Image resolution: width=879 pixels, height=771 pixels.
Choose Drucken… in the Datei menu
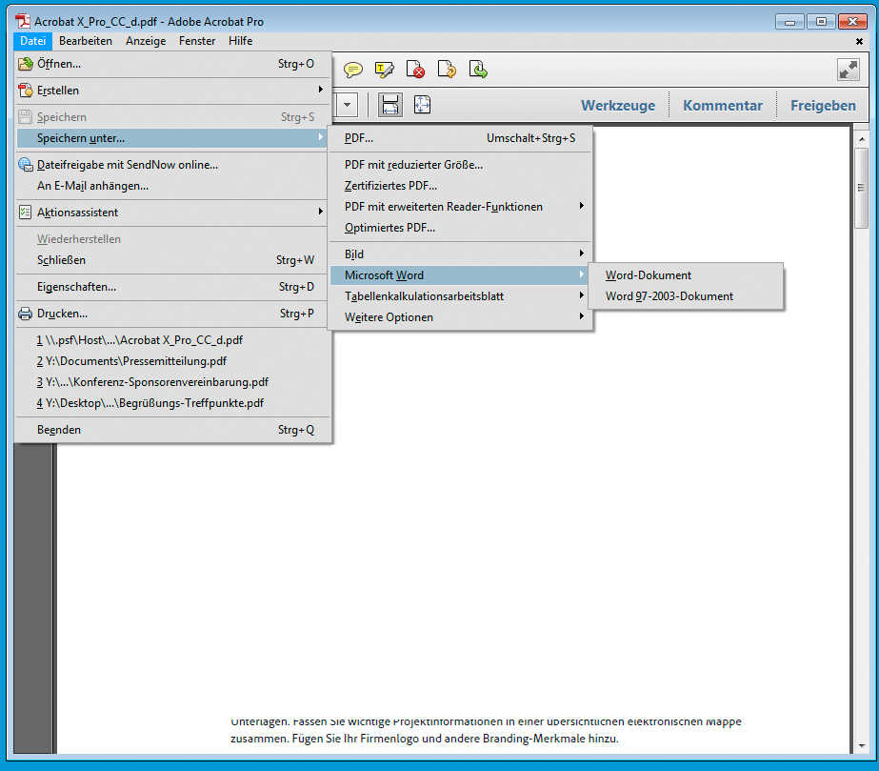171,314
